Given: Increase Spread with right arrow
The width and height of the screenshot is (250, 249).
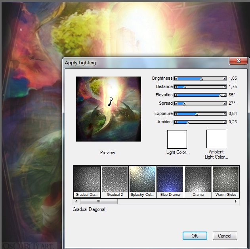Looking at the screenshot, I should coord(225,103).
